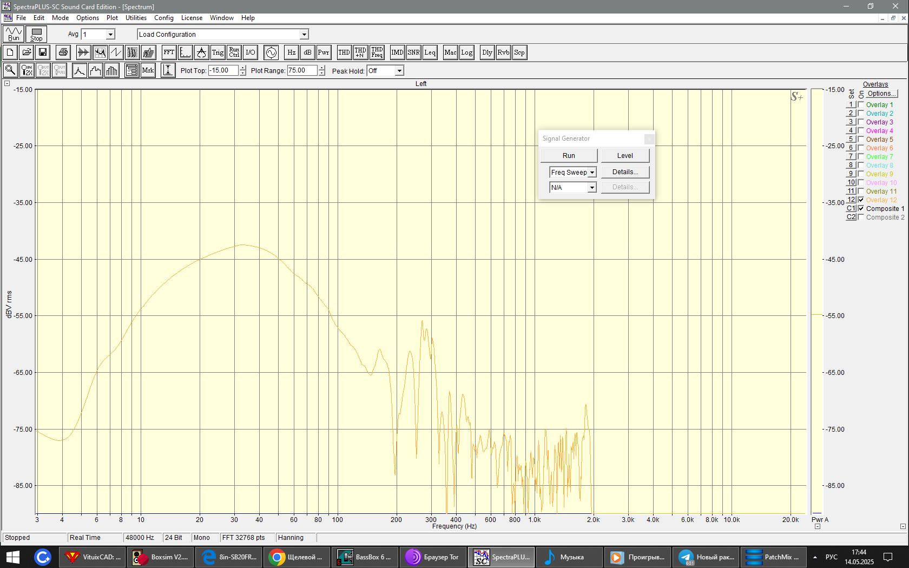Open the Log data logging button
The width and height of the screenshot is (909, 568).
pyautogui.click(x=466, y=52)
